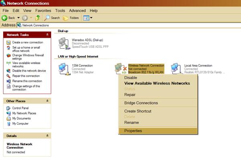Select the Wireless Network Connection icon
Image resolution: width=241 pixels, height=160 pixels.
[120, 69]
